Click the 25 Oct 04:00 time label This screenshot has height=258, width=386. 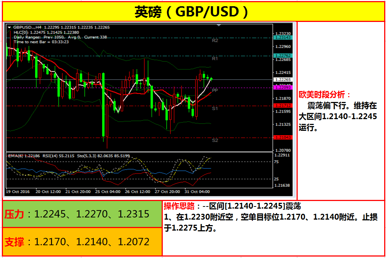(107, 192)
